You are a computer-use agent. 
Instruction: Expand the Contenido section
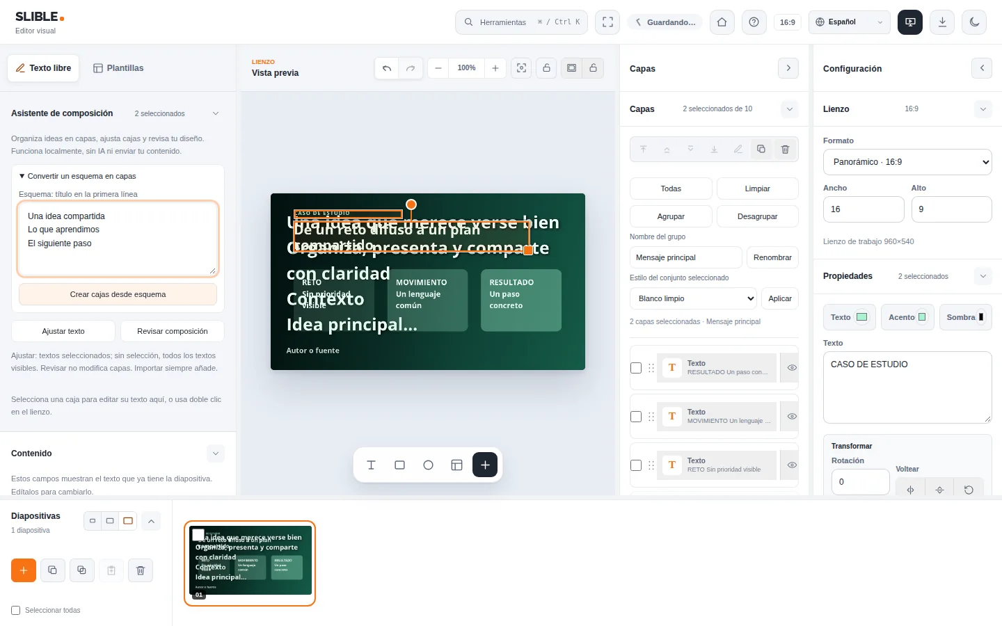coord(216,454)
